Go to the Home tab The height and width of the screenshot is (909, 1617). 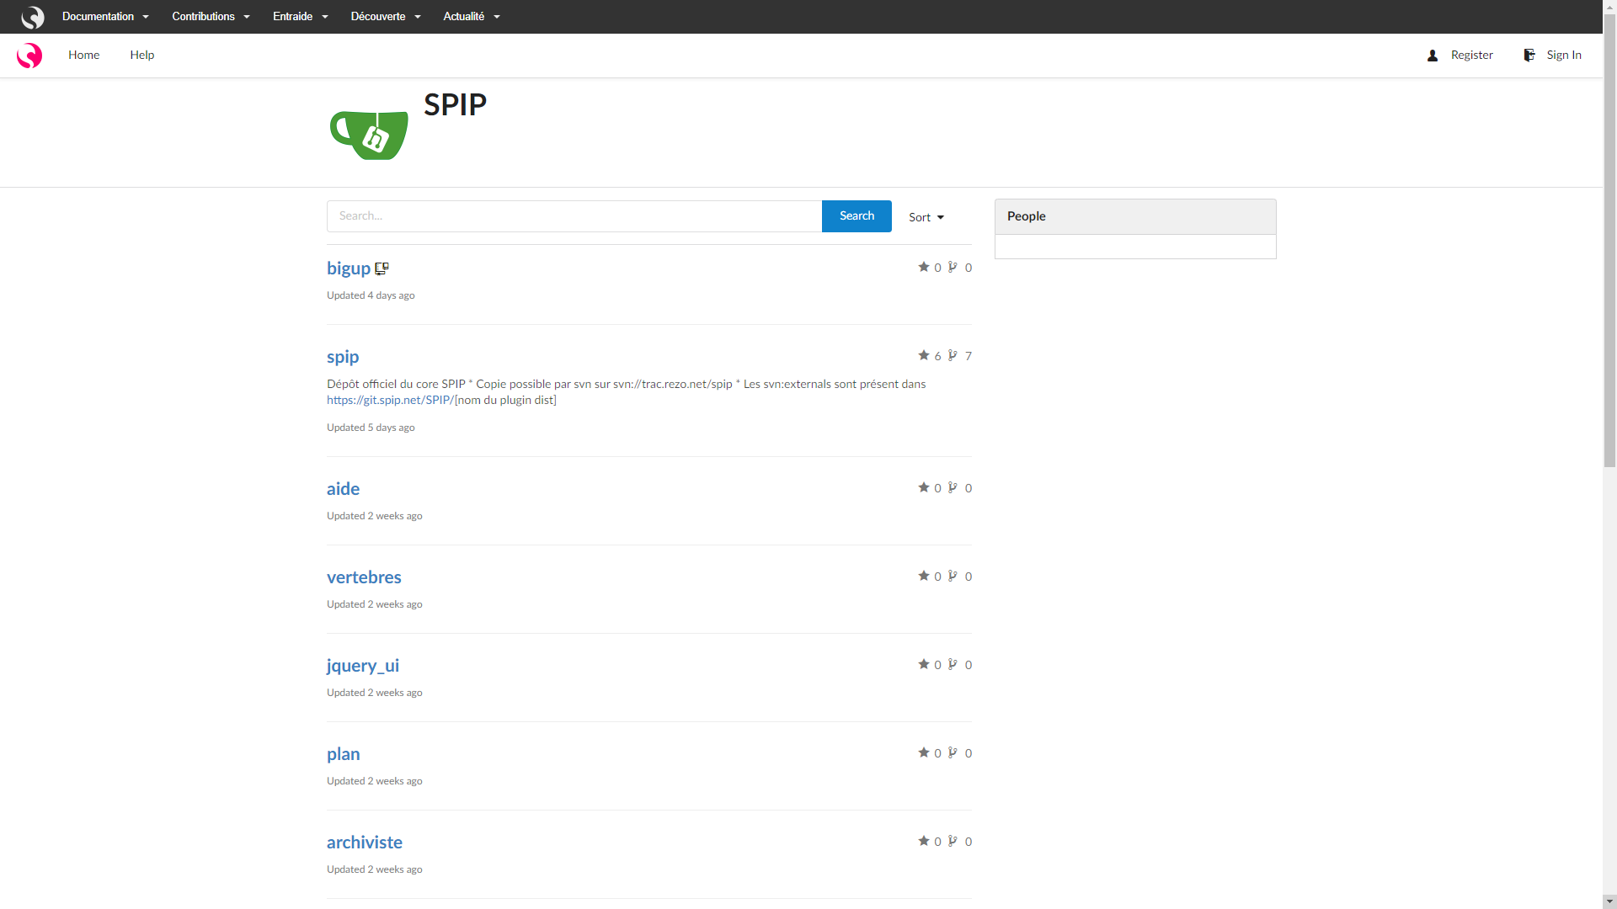click(x=83, y=56)
